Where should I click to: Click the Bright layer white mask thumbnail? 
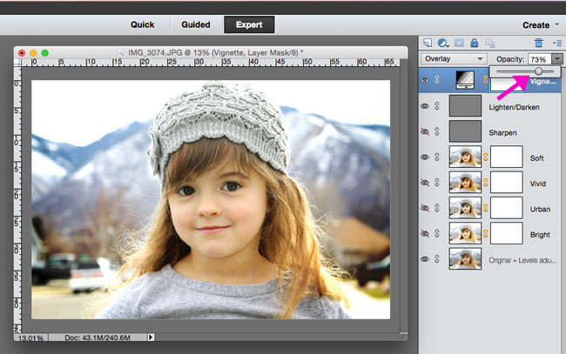coord(507,233)
